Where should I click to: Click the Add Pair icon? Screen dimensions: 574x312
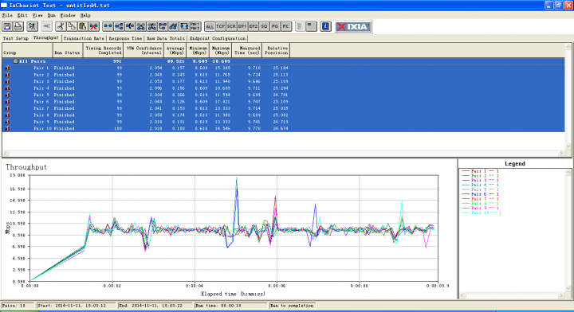[x=108, y=26]
